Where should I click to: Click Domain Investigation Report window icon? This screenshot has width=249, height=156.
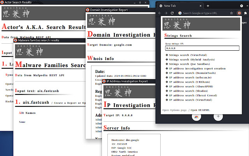(x=88, y=10)
